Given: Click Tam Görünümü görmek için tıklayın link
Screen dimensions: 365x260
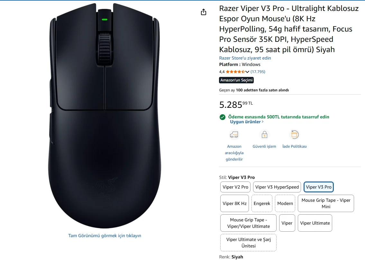Looking at the screenshot, I should coord(105,236).
